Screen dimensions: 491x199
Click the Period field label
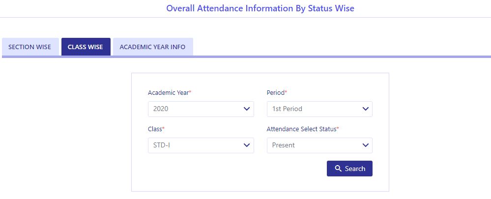pyautogui.click(x=275, y=92)
